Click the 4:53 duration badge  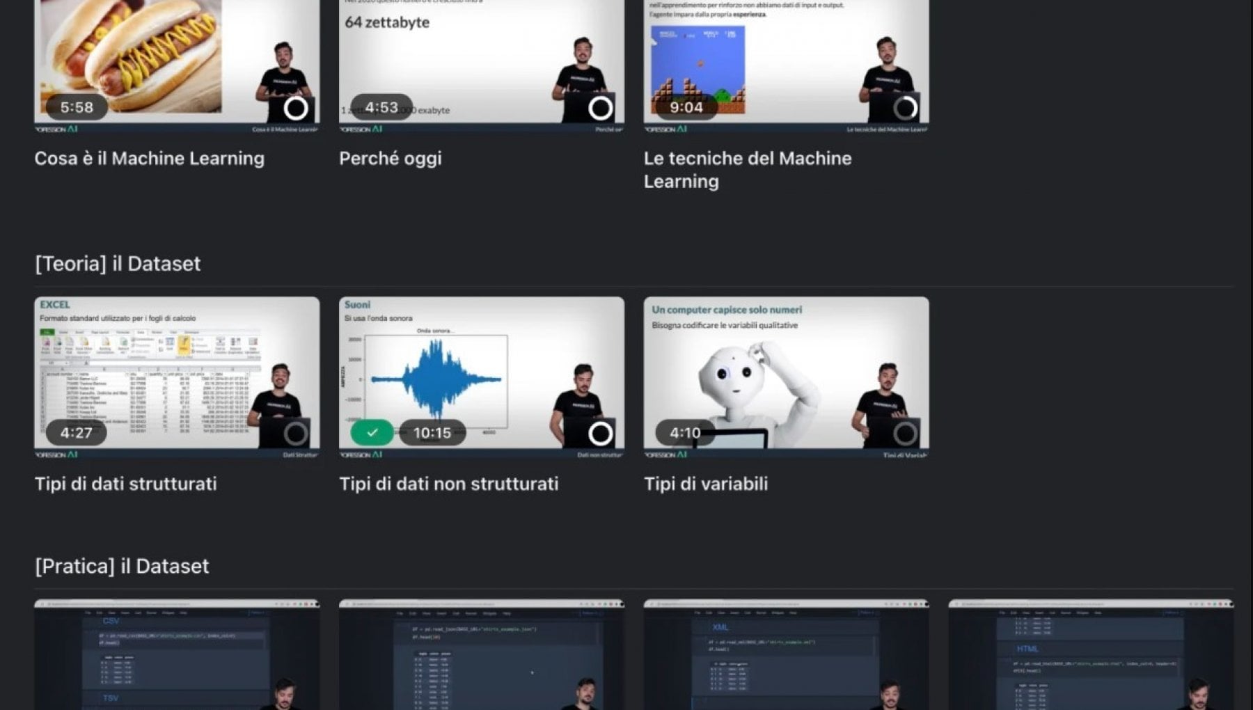coord(381,107)
